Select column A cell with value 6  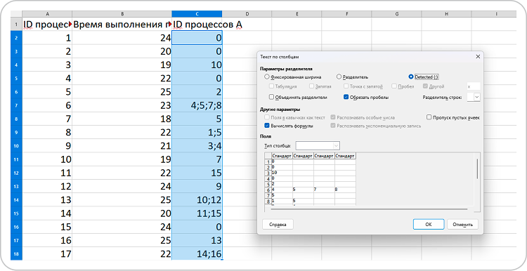47,105
